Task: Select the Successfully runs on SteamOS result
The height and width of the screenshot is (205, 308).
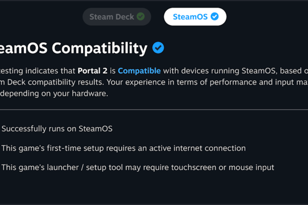Action: click(x=57, y=129)
